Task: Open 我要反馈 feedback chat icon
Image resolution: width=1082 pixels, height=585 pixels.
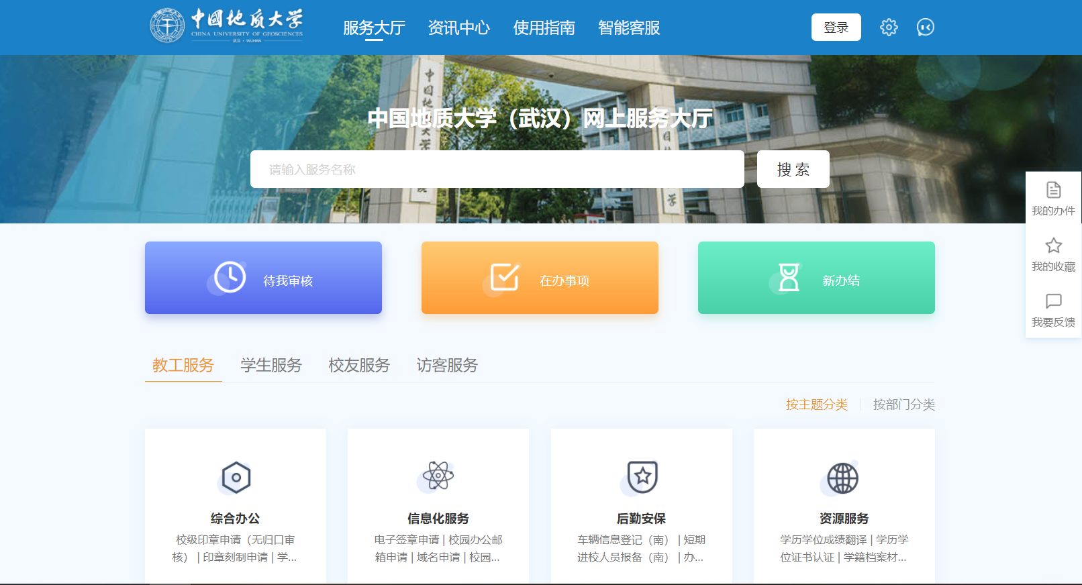Action: point(1053,301)
